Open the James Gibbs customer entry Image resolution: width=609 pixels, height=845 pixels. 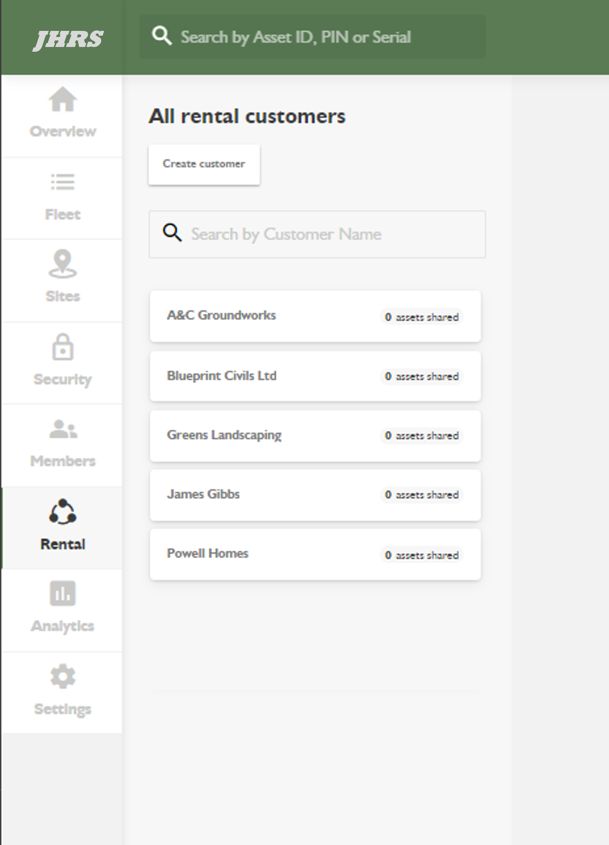coord(315,495)
